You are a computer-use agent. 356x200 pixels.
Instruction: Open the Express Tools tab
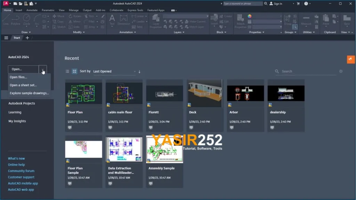[135, 10]
